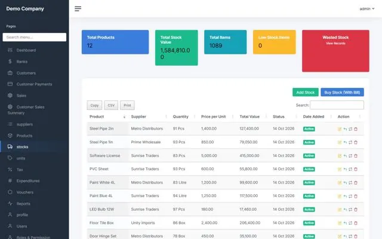
Task: Click the Banks dollar icon
Action: point(10,62)
